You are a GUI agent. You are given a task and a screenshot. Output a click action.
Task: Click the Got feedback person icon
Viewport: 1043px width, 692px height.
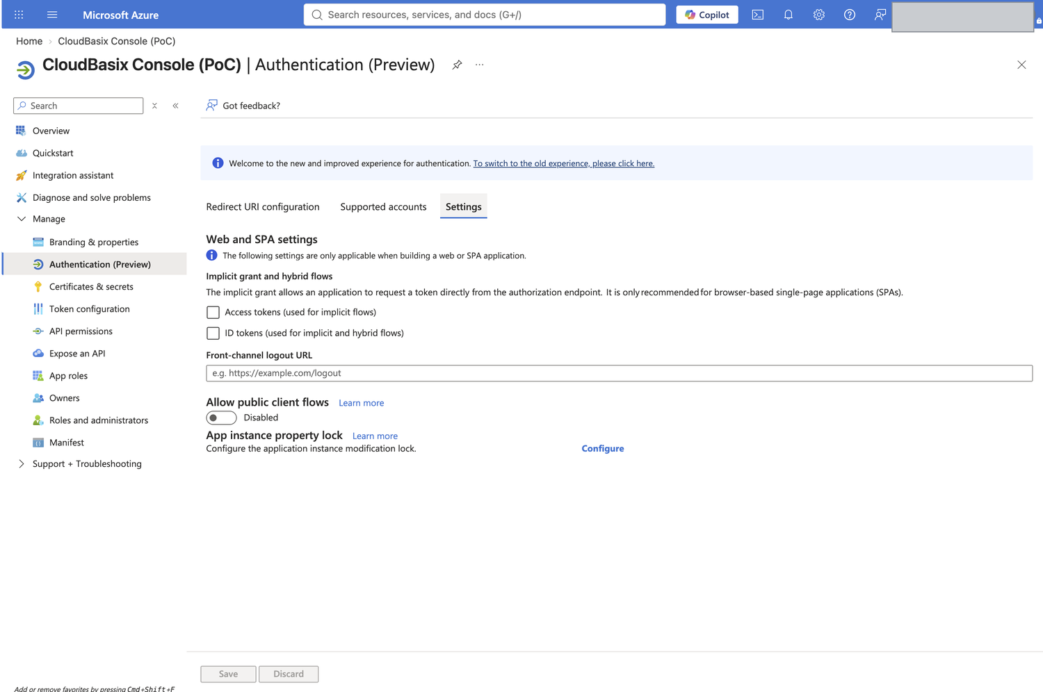point(211,106)
